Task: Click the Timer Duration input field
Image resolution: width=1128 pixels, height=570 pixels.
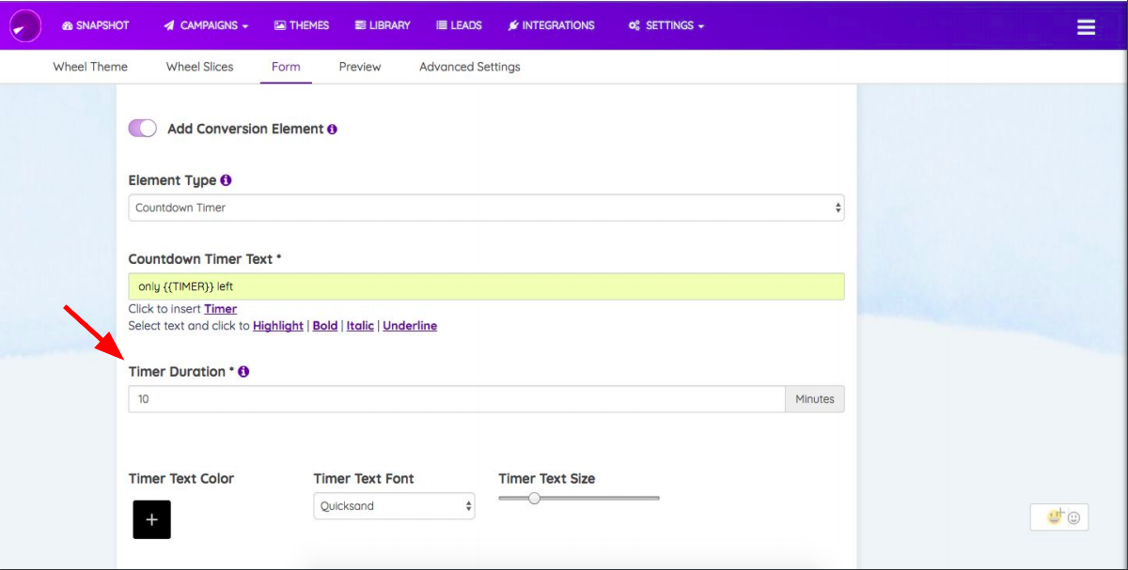Action: pyautogui.click(x=457, y=399)
